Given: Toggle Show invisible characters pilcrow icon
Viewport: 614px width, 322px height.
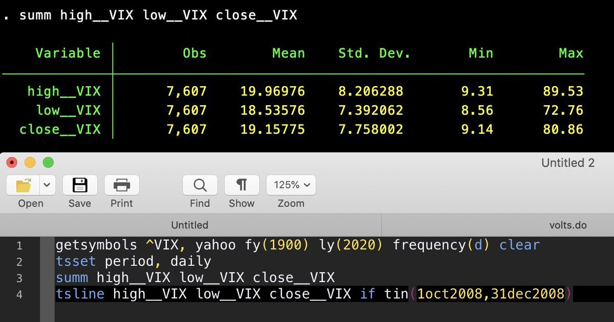Looking at the screenshot, I should [x=242, y=185].
